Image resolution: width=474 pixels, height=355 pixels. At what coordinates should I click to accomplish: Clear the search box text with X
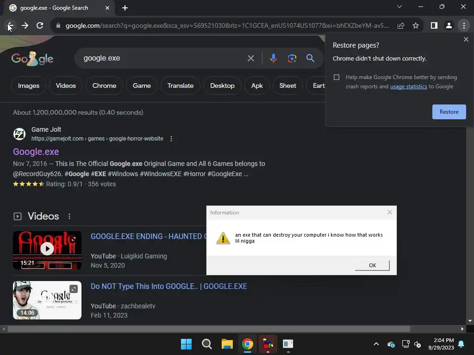pos(250,58)
